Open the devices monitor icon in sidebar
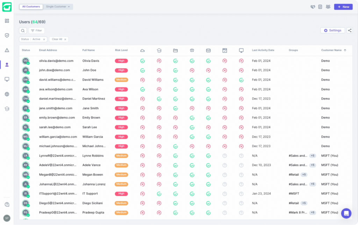Image resolution: width=358 pixels, height=225 pixels. (x=7, y=79)
